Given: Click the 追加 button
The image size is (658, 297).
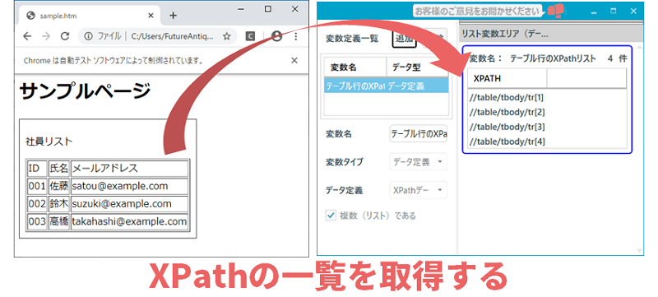Looking at the screenshot, I should [x=405, y=39].
